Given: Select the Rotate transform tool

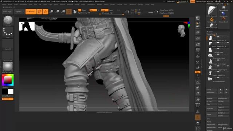Looking at the screenshot, I should [63, 12].
